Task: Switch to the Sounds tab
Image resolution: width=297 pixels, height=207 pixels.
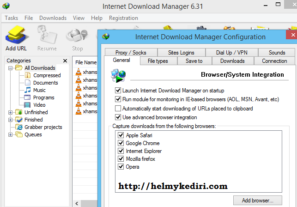Action: tap(277, 53)
